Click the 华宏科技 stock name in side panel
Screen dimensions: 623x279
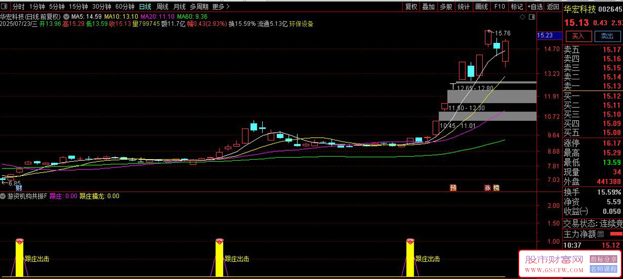pos(580,9)
